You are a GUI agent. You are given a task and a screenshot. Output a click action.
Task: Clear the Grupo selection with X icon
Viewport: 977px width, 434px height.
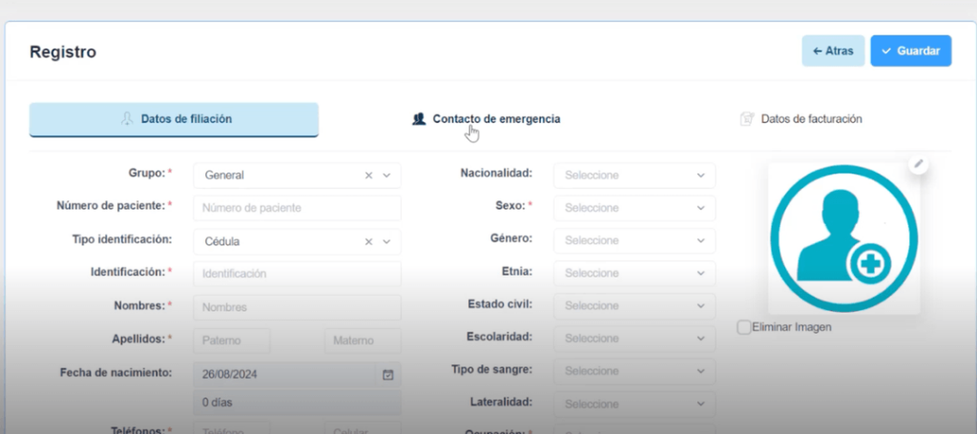coord(368,176)
